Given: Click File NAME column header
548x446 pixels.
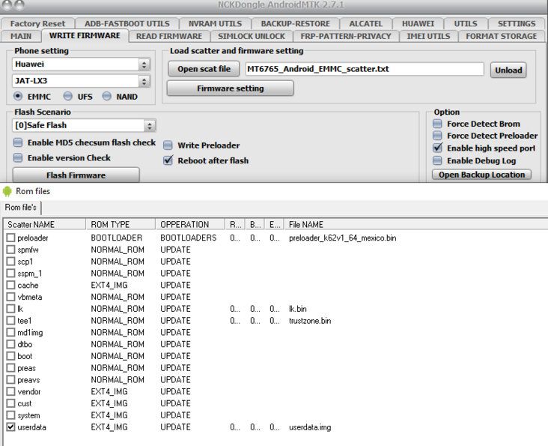Looking at the screenshot, I should [x=416, y=224].
